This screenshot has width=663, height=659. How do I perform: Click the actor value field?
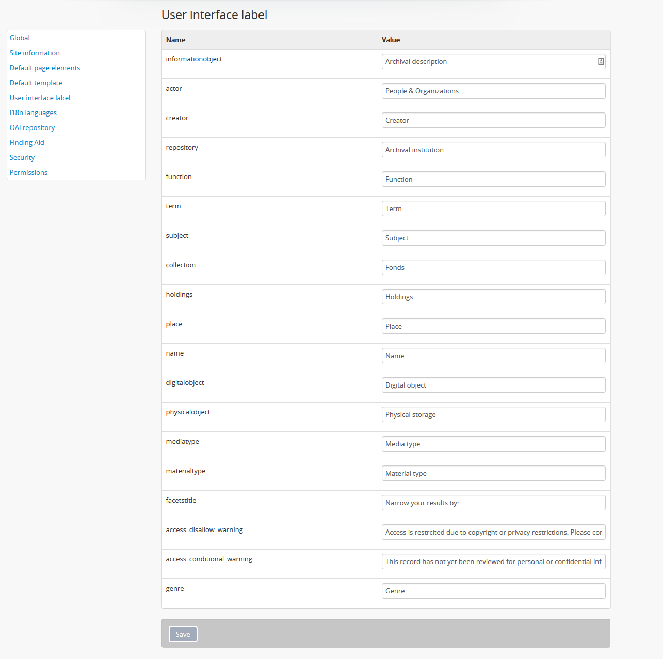[x=493, y=91]
